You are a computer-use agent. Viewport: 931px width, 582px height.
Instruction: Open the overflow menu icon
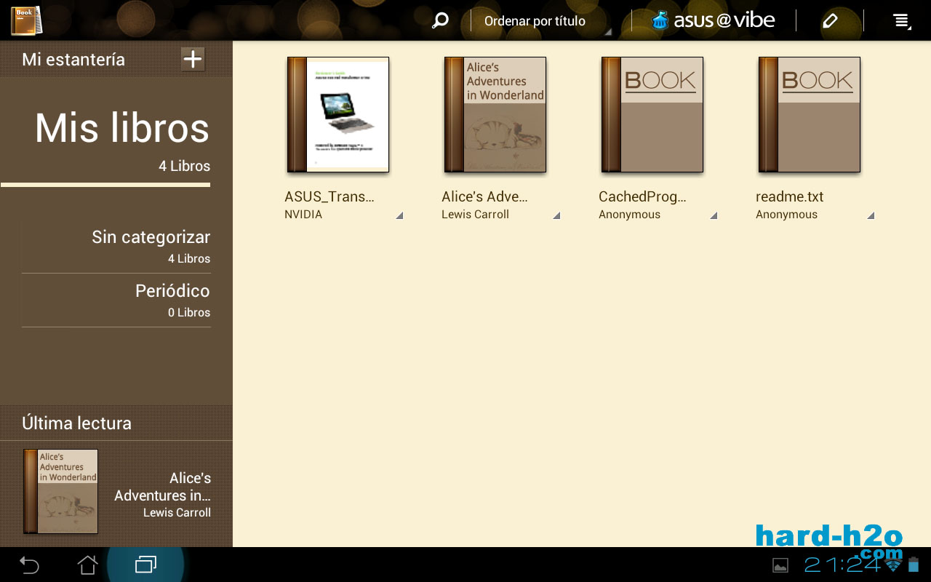click(901, 21)
